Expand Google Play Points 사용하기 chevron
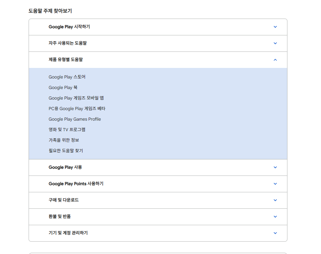 [x=275, y=184]
